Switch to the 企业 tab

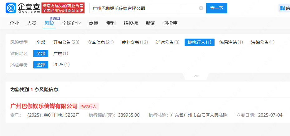(x=14, y=23)
